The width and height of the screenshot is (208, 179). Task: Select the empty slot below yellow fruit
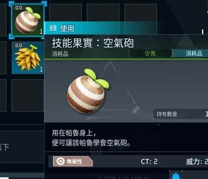tap(28, 95)
